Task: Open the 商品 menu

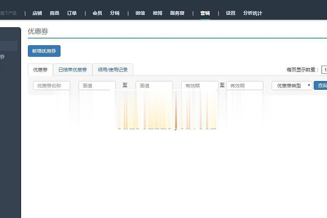Action: pyautogui.click(x=54, y=13)
